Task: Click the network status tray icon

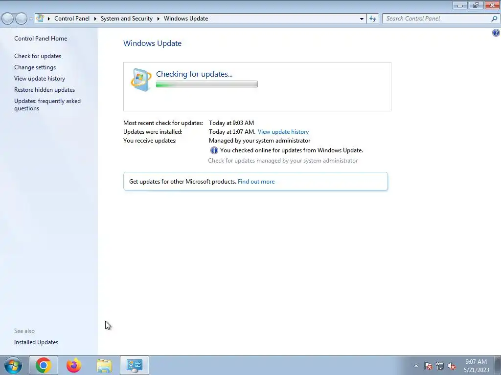Action: [440, 366]
